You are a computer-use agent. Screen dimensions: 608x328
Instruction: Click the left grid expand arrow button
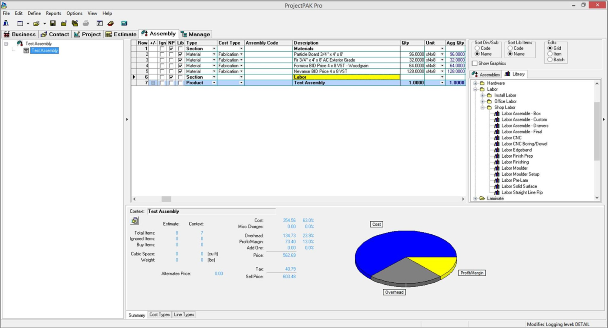coord(127,119)
